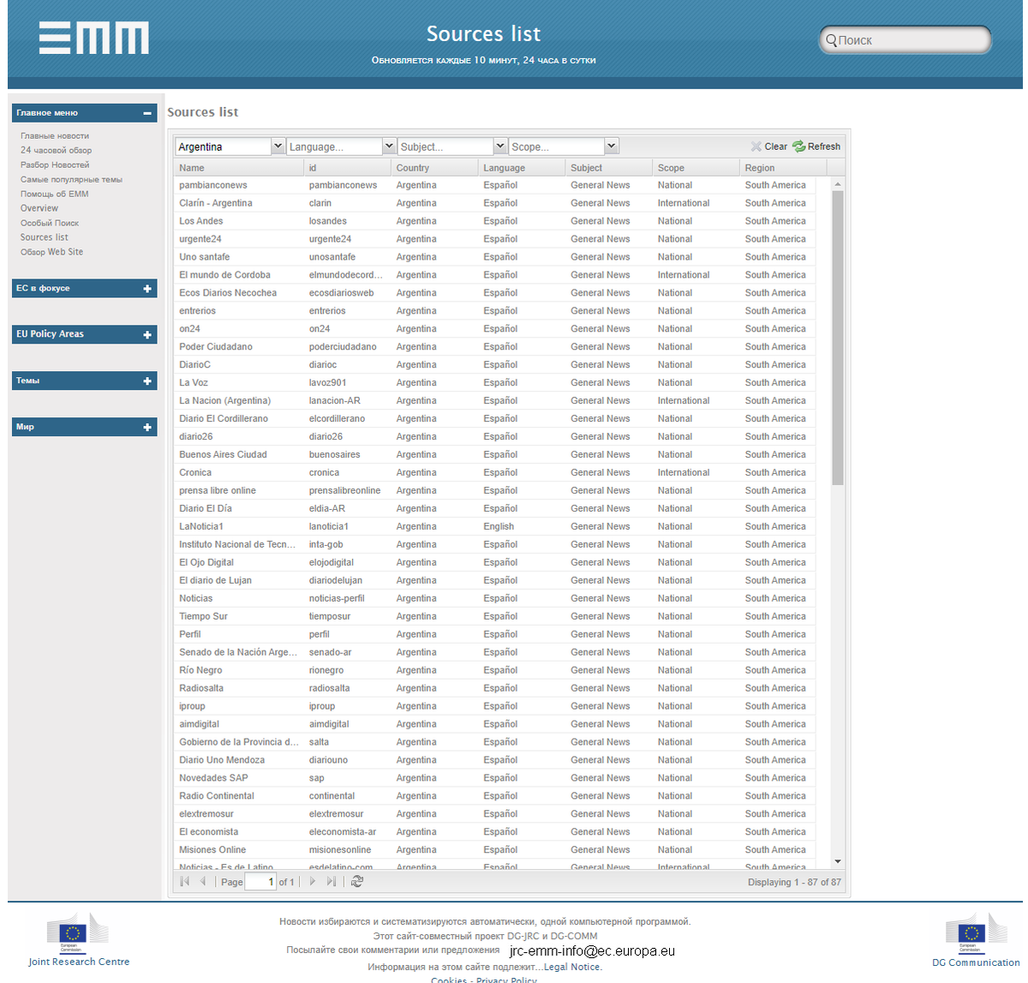Click the Legal Notice link

tap(572, 967)
